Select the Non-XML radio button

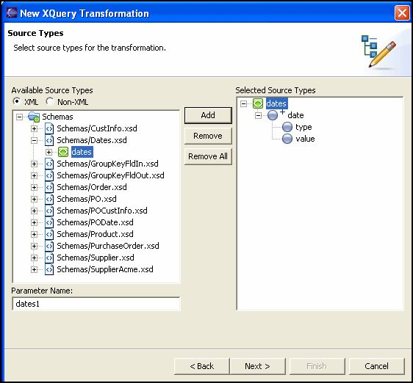49,101
